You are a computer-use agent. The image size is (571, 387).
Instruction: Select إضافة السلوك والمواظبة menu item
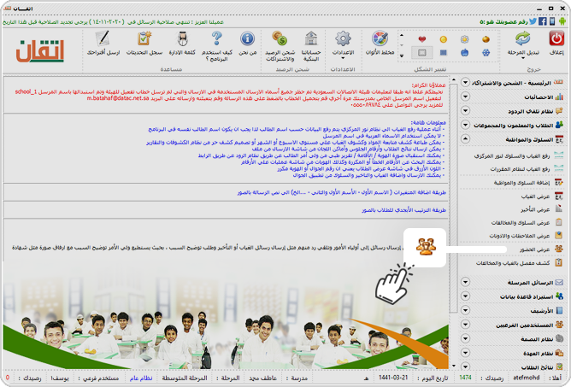click(521, 183)
